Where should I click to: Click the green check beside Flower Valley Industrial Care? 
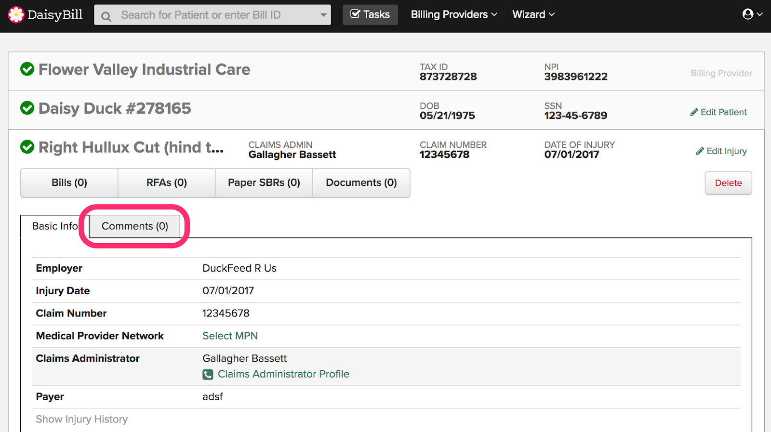pos(27,69)
